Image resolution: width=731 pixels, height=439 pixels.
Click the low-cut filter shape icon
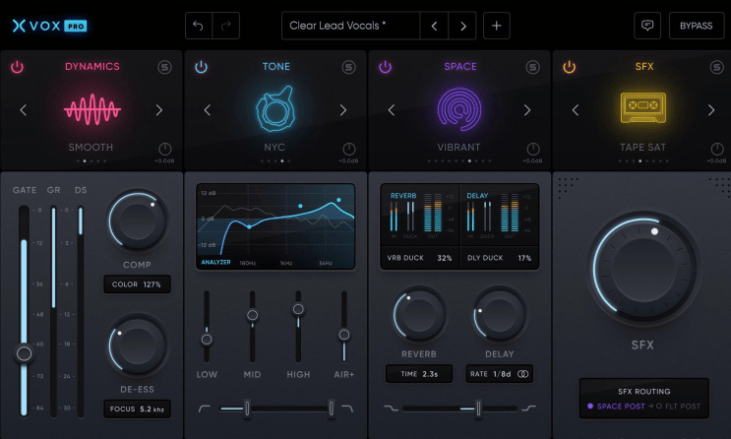point(205,408)
